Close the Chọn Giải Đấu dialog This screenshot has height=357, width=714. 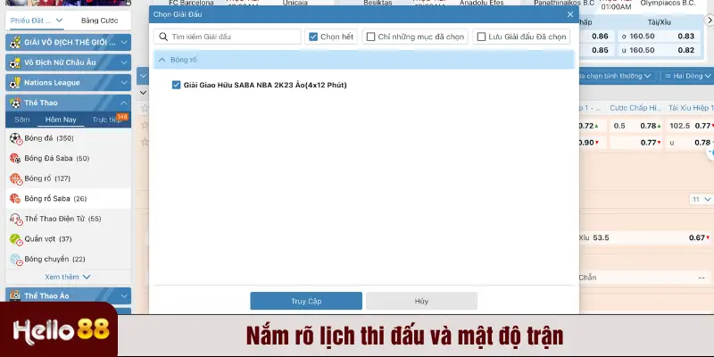click(x=570, y=14)
